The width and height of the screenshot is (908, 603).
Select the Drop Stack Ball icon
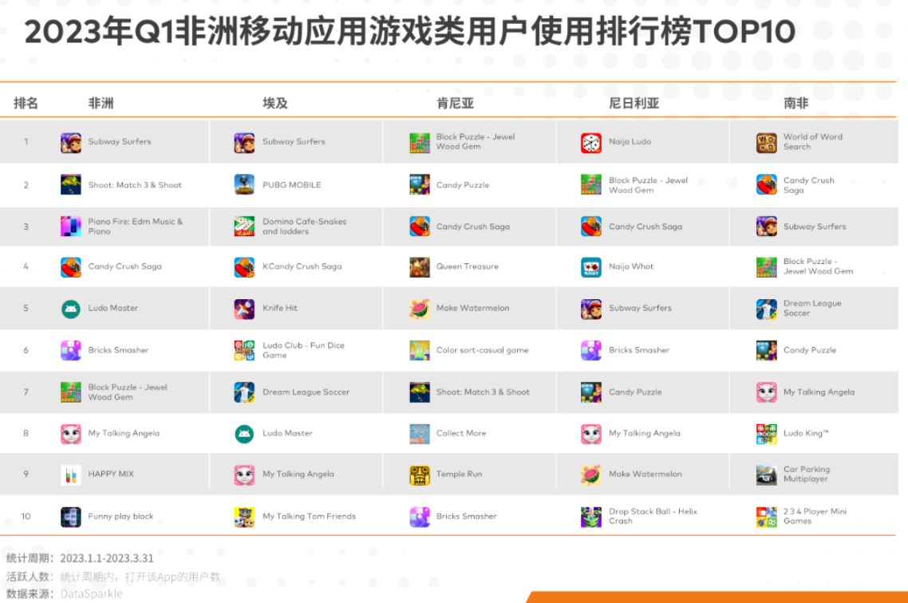[590, 517]
